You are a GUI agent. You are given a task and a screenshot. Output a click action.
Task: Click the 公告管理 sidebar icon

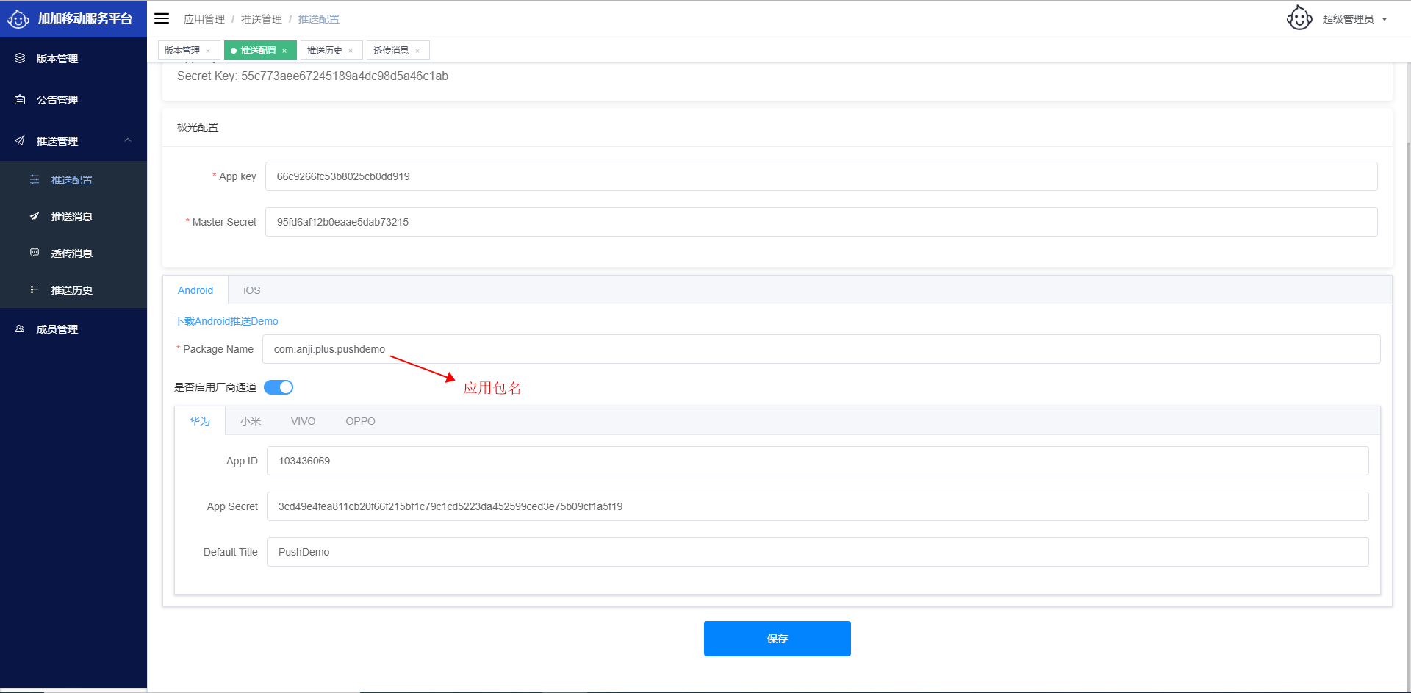point(20,99)
